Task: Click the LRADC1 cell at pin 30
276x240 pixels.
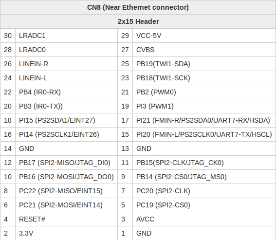Action: pos(66,36)
